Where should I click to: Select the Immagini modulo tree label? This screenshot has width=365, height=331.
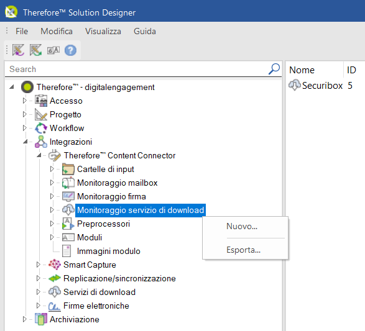(x=108, y=251)
